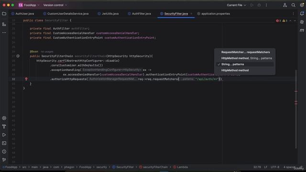Go to next highlighted error arrow
This screenshot has height=172, width=306.
295,21
